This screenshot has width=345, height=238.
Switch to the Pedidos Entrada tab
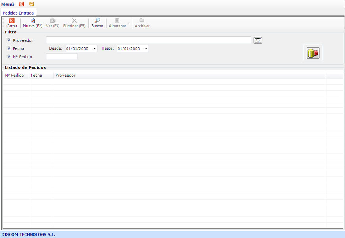[x=18, y=13]
